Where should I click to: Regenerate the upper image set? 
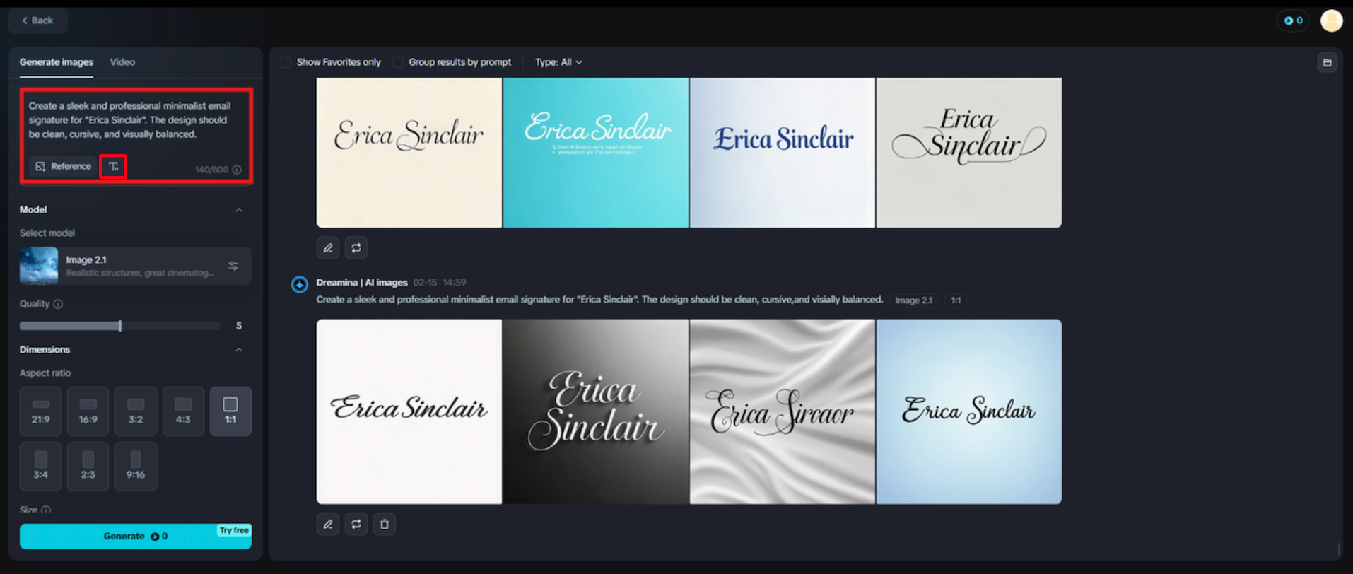click(356, 248)
